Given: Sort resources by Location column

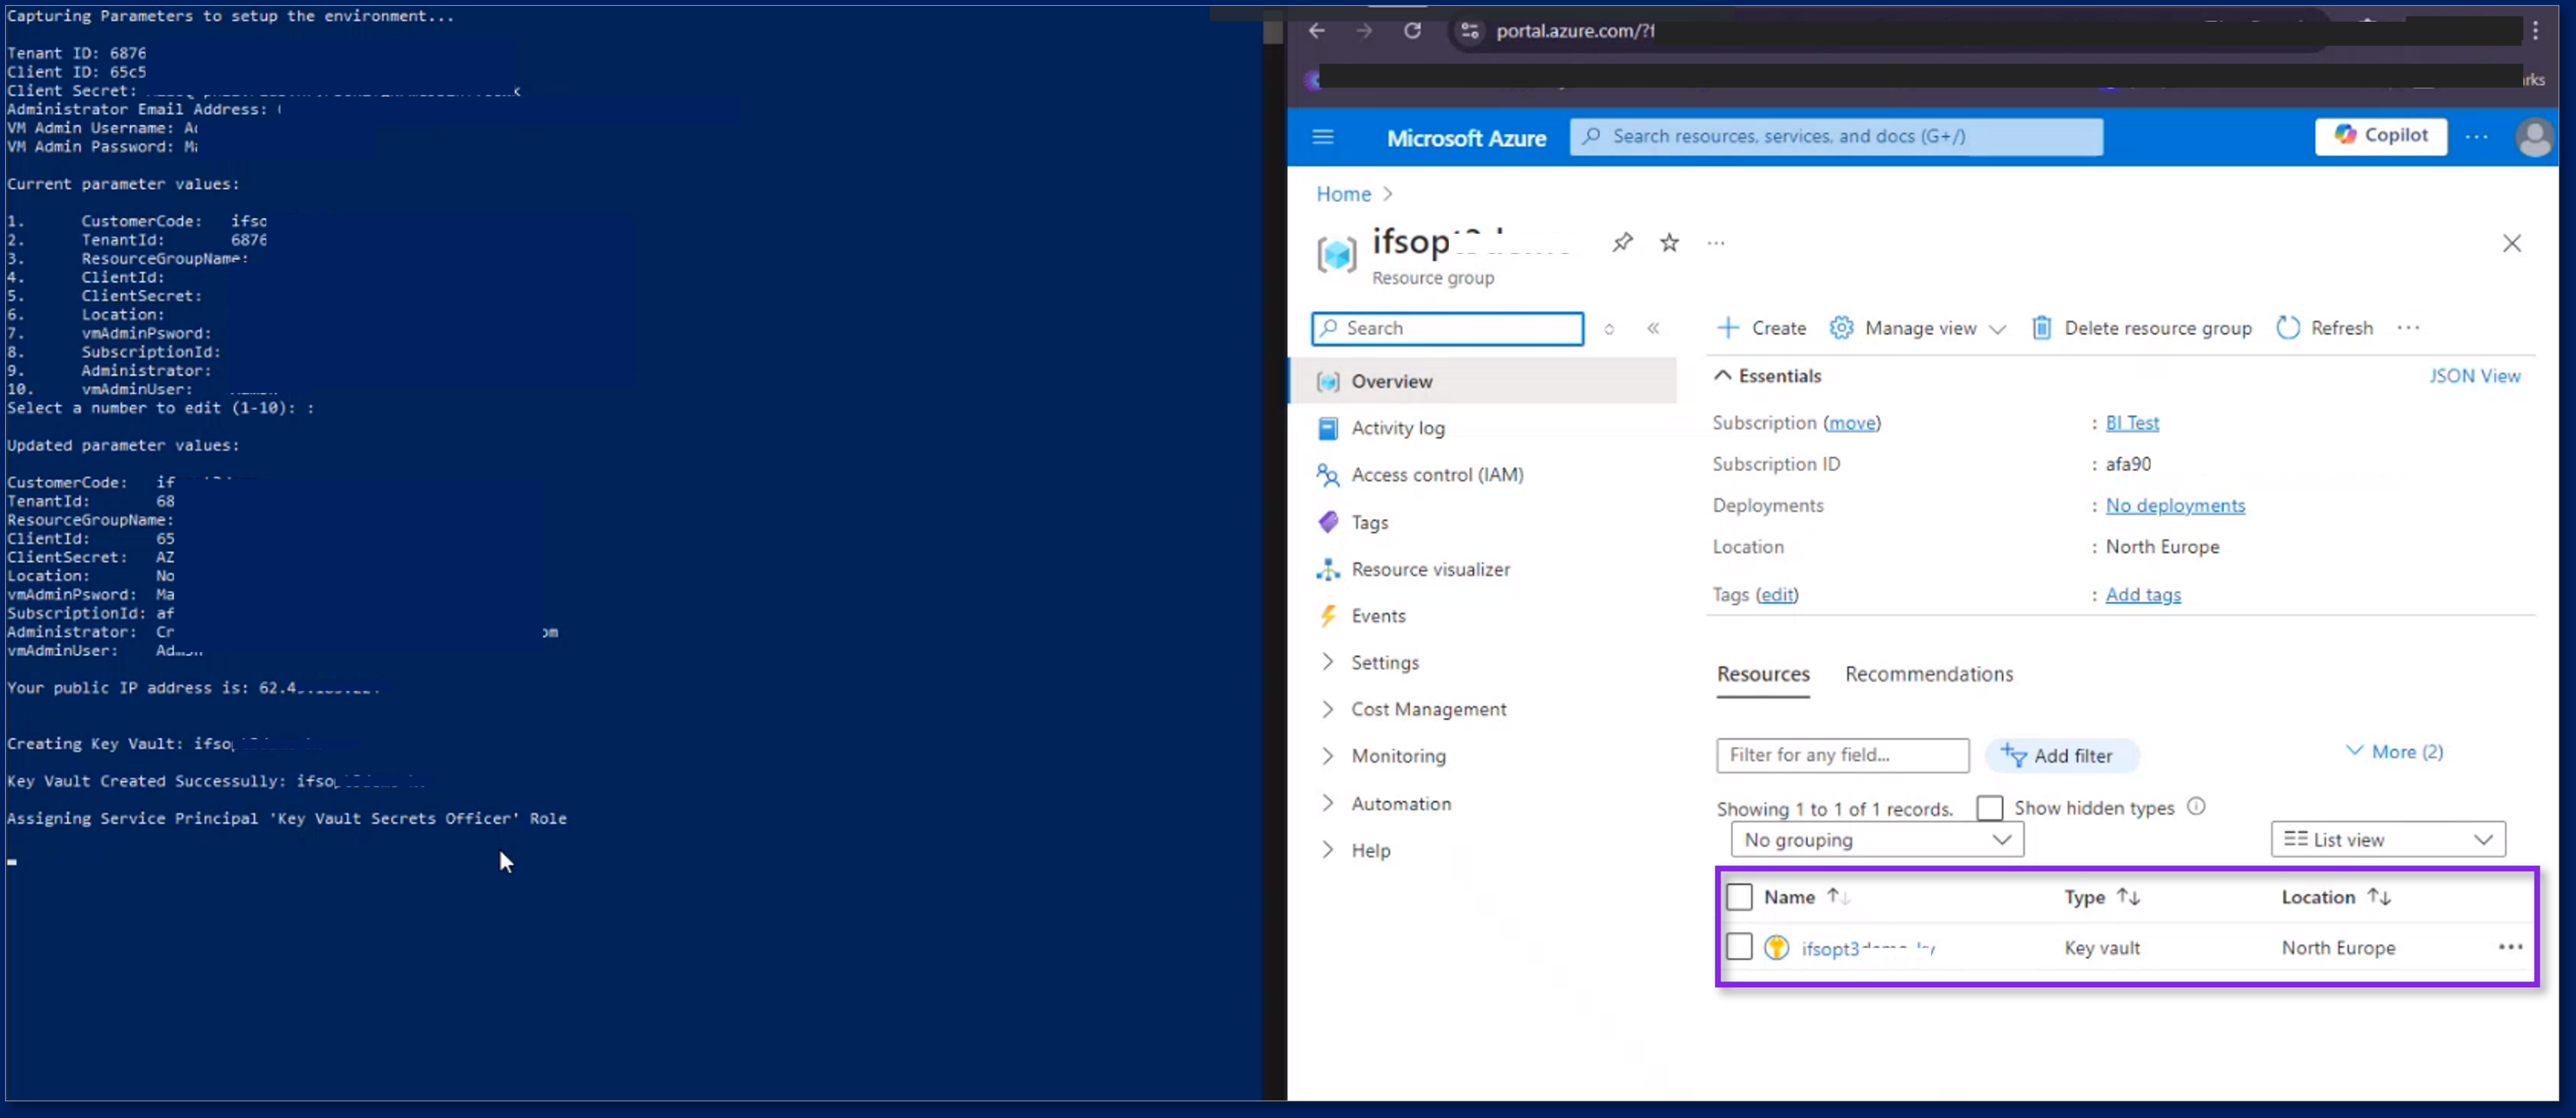Looking at the screenshot, I should pos(2335,897).
